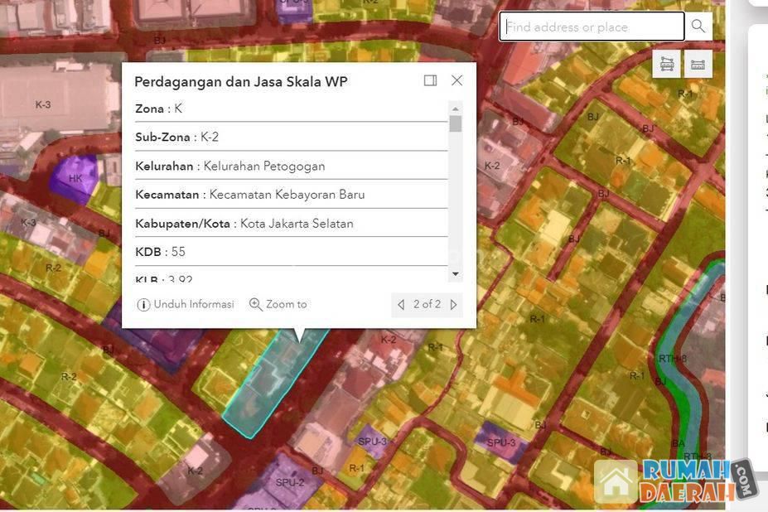Go to next feature in popup
Viewport: 768px width, 512px height.
pos(453,304)
